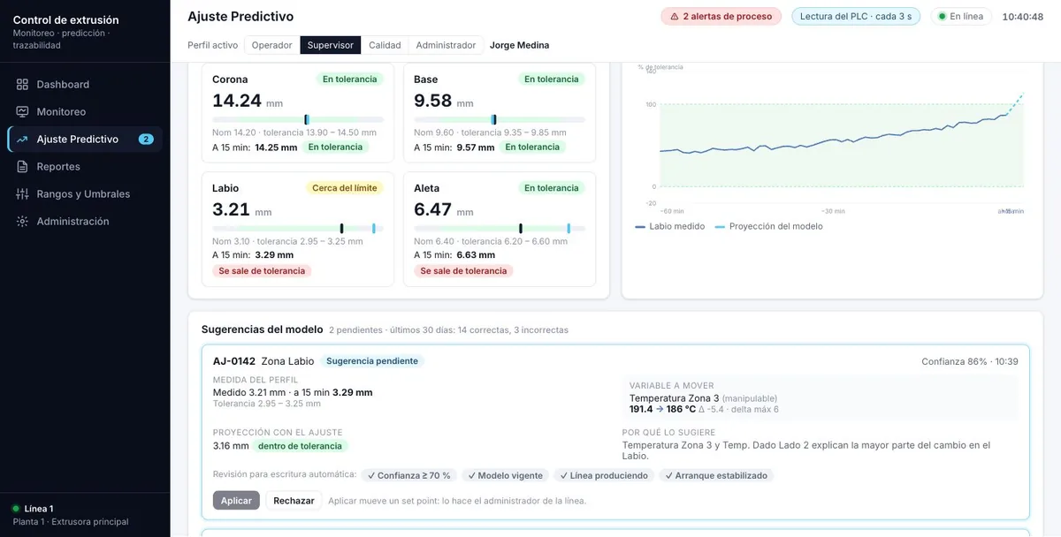Click the Línea 1 green status dot
Image resolution: width=1061 pixels, height=537 pixels.
point(16,509)
